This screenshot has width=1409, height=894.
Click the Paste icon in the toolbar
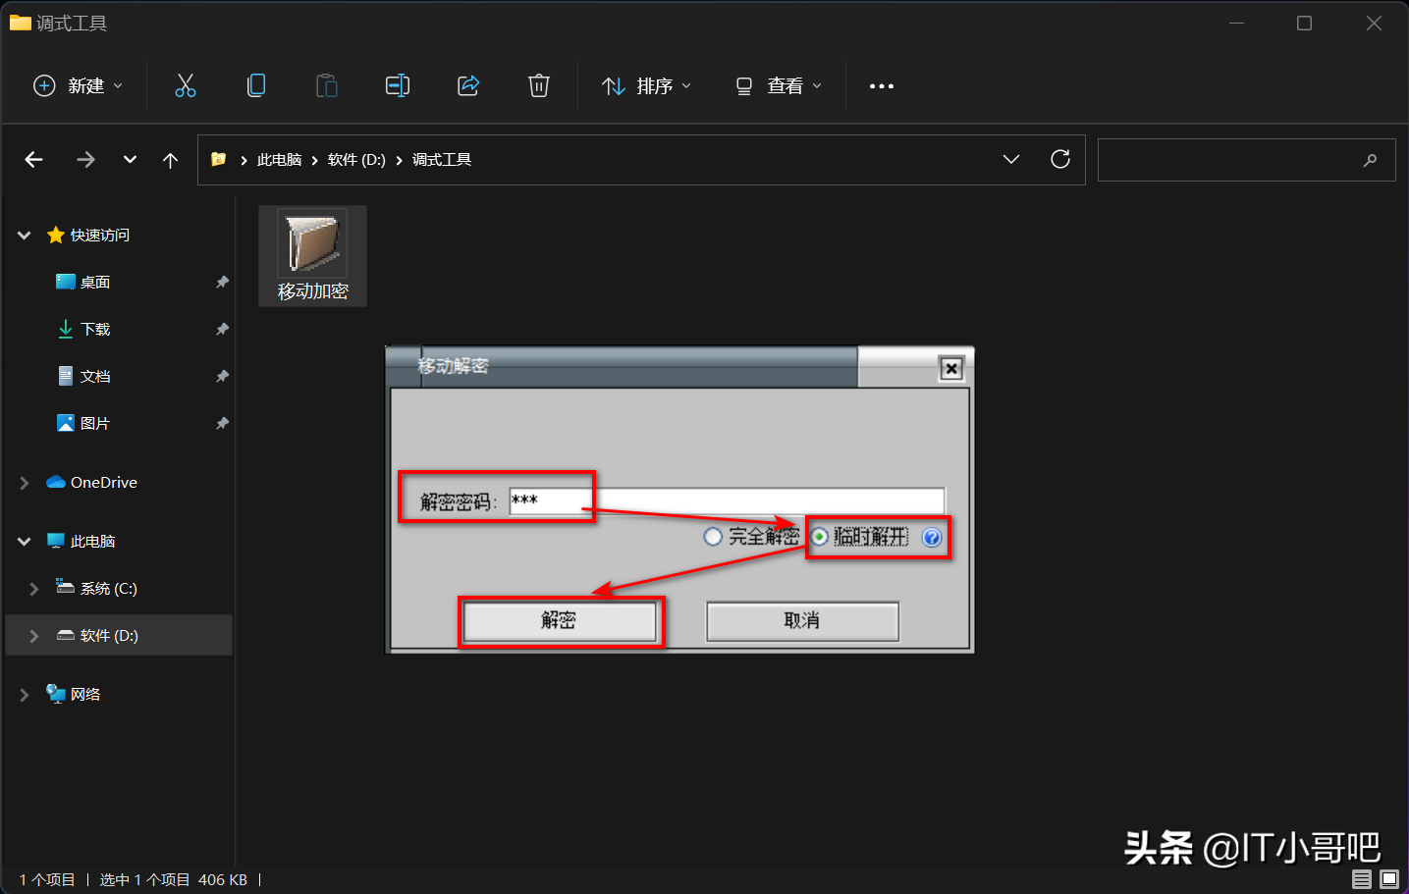point(327,85)
